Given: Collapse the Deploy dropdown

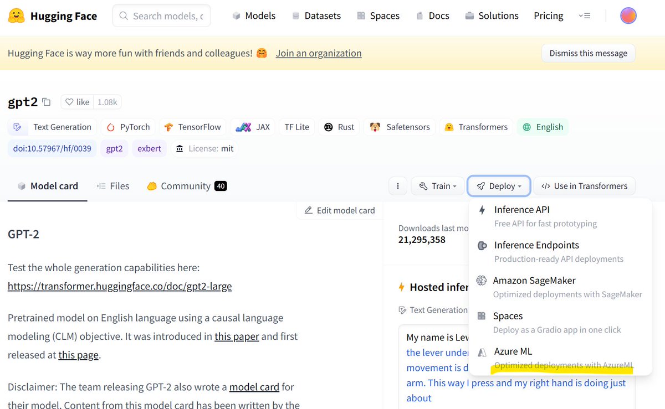Looking at the screenshot, I should point(499,186).
